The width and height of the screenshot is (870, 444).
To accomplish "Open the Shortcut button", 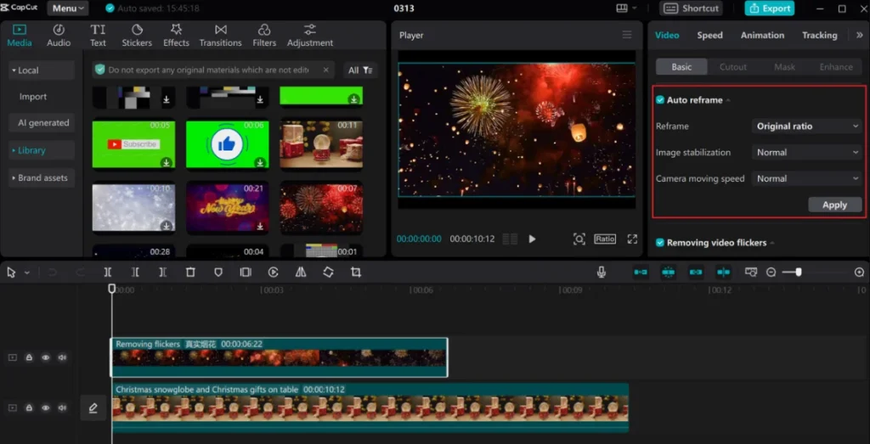I will [x=692, y=8].
